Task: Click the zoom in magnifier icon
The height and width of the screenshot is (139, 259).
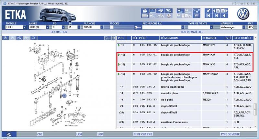Action: pyautogui.click(x=6, y=38)
